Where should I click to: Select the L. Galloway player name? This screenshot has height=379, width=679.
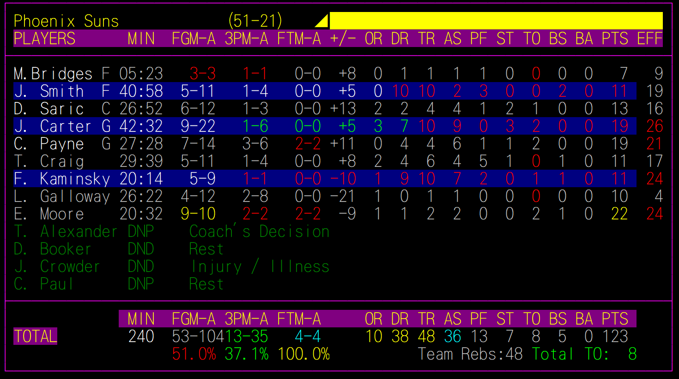click(62, 196)
